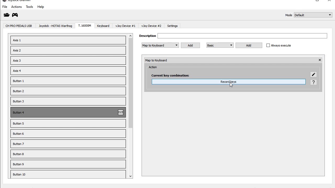
Task: Select Axis 3 in the input list
Action: point(68,61)
